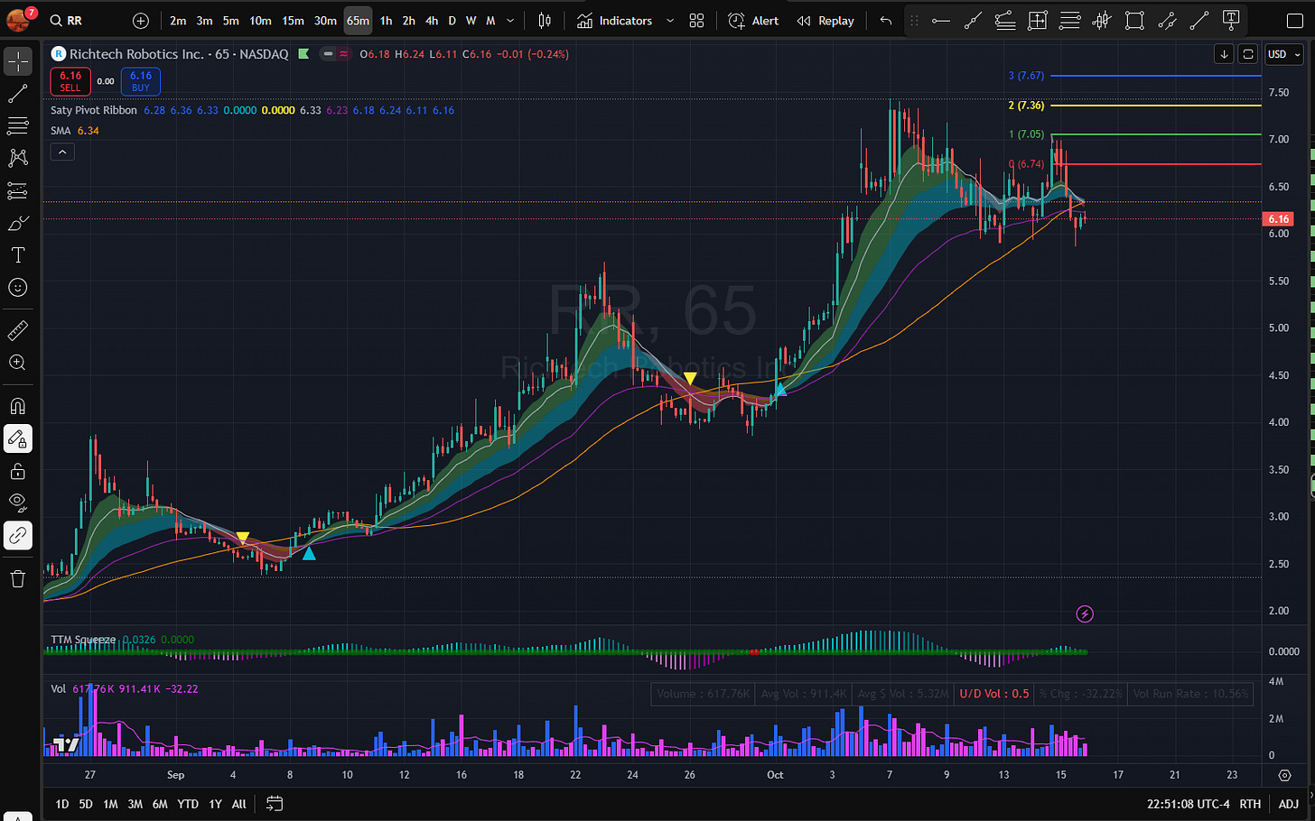
Task: Toggle hide all drawings eye icon
Action: (x=17, y=503)
